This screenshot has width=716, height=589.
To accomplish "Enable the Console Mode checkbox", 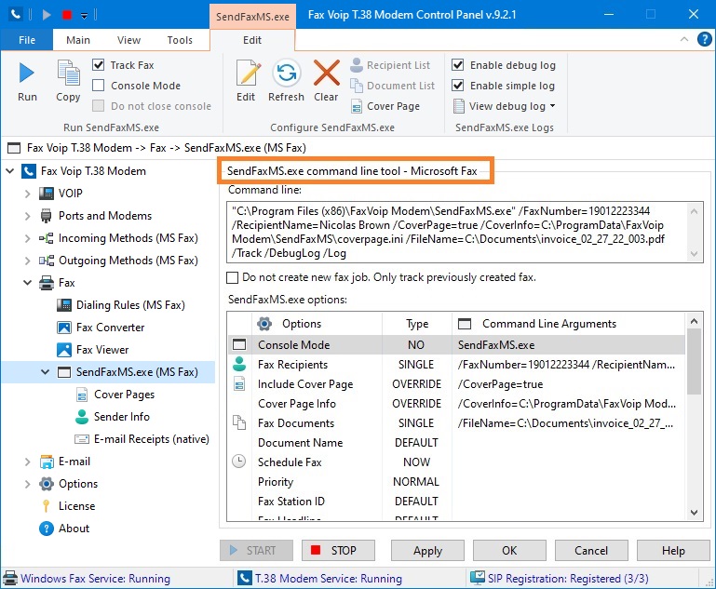I will pos(99,86).
